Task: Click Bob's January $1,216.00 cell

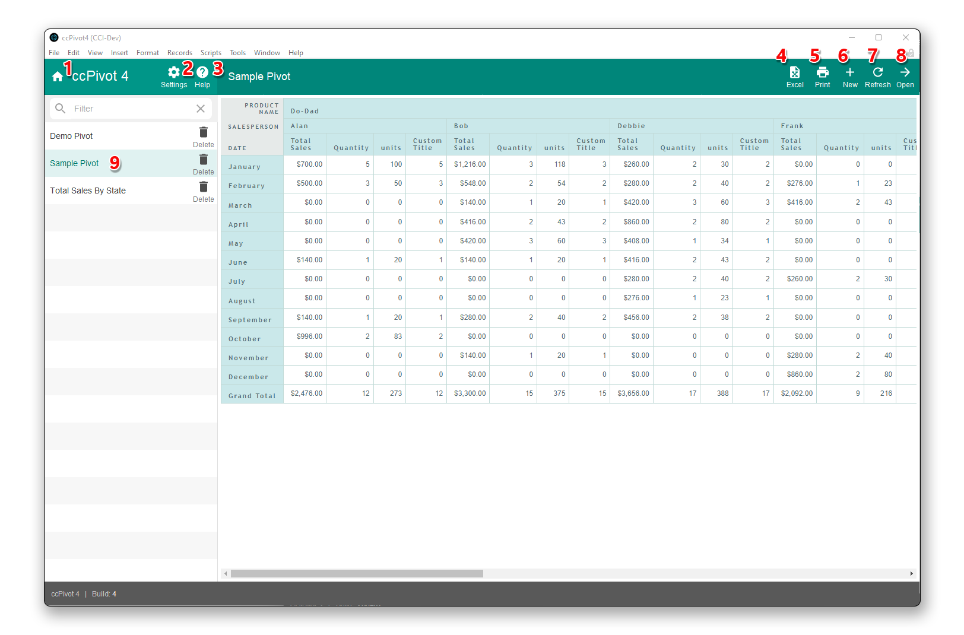Action: (x=468, y=164)
